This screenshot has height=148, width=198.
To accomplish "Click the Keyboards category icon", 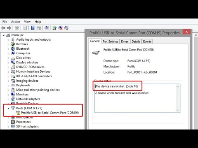I will pyautogui.click(x=13, y=85).
